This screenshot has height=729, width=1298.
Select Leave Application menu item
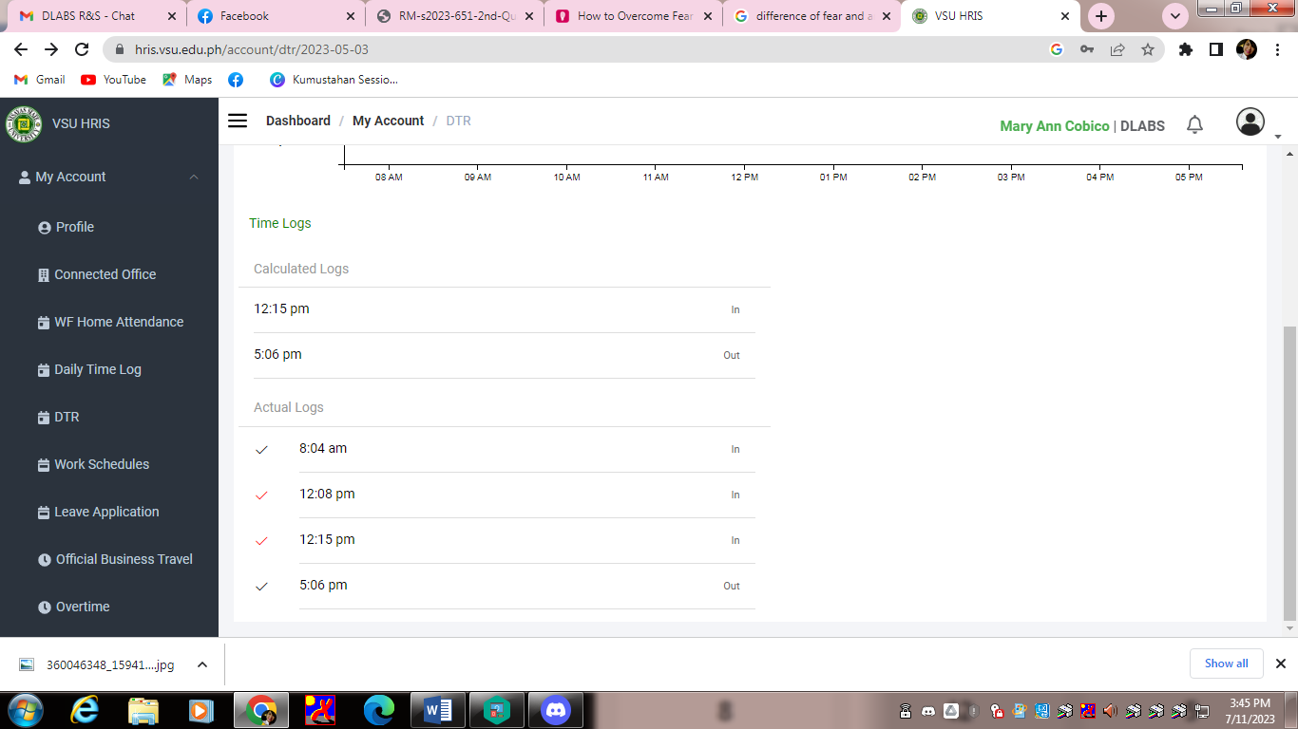[x=106, y=512]
